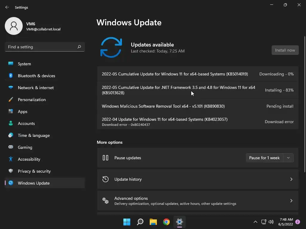This screenshot has height=229, width=306.
Task: Click the Accessibility figure icon
Action: pos(11,159)
